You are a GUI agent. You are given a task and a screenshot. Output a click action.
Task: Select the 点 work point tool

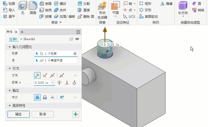tap(128, 10)
